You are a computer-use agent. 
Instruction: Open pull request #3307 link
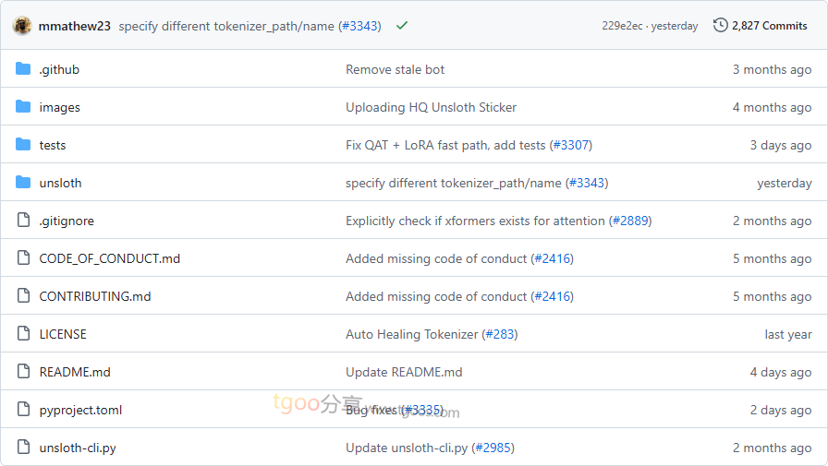pyautogui.click(x=570, y=145)
